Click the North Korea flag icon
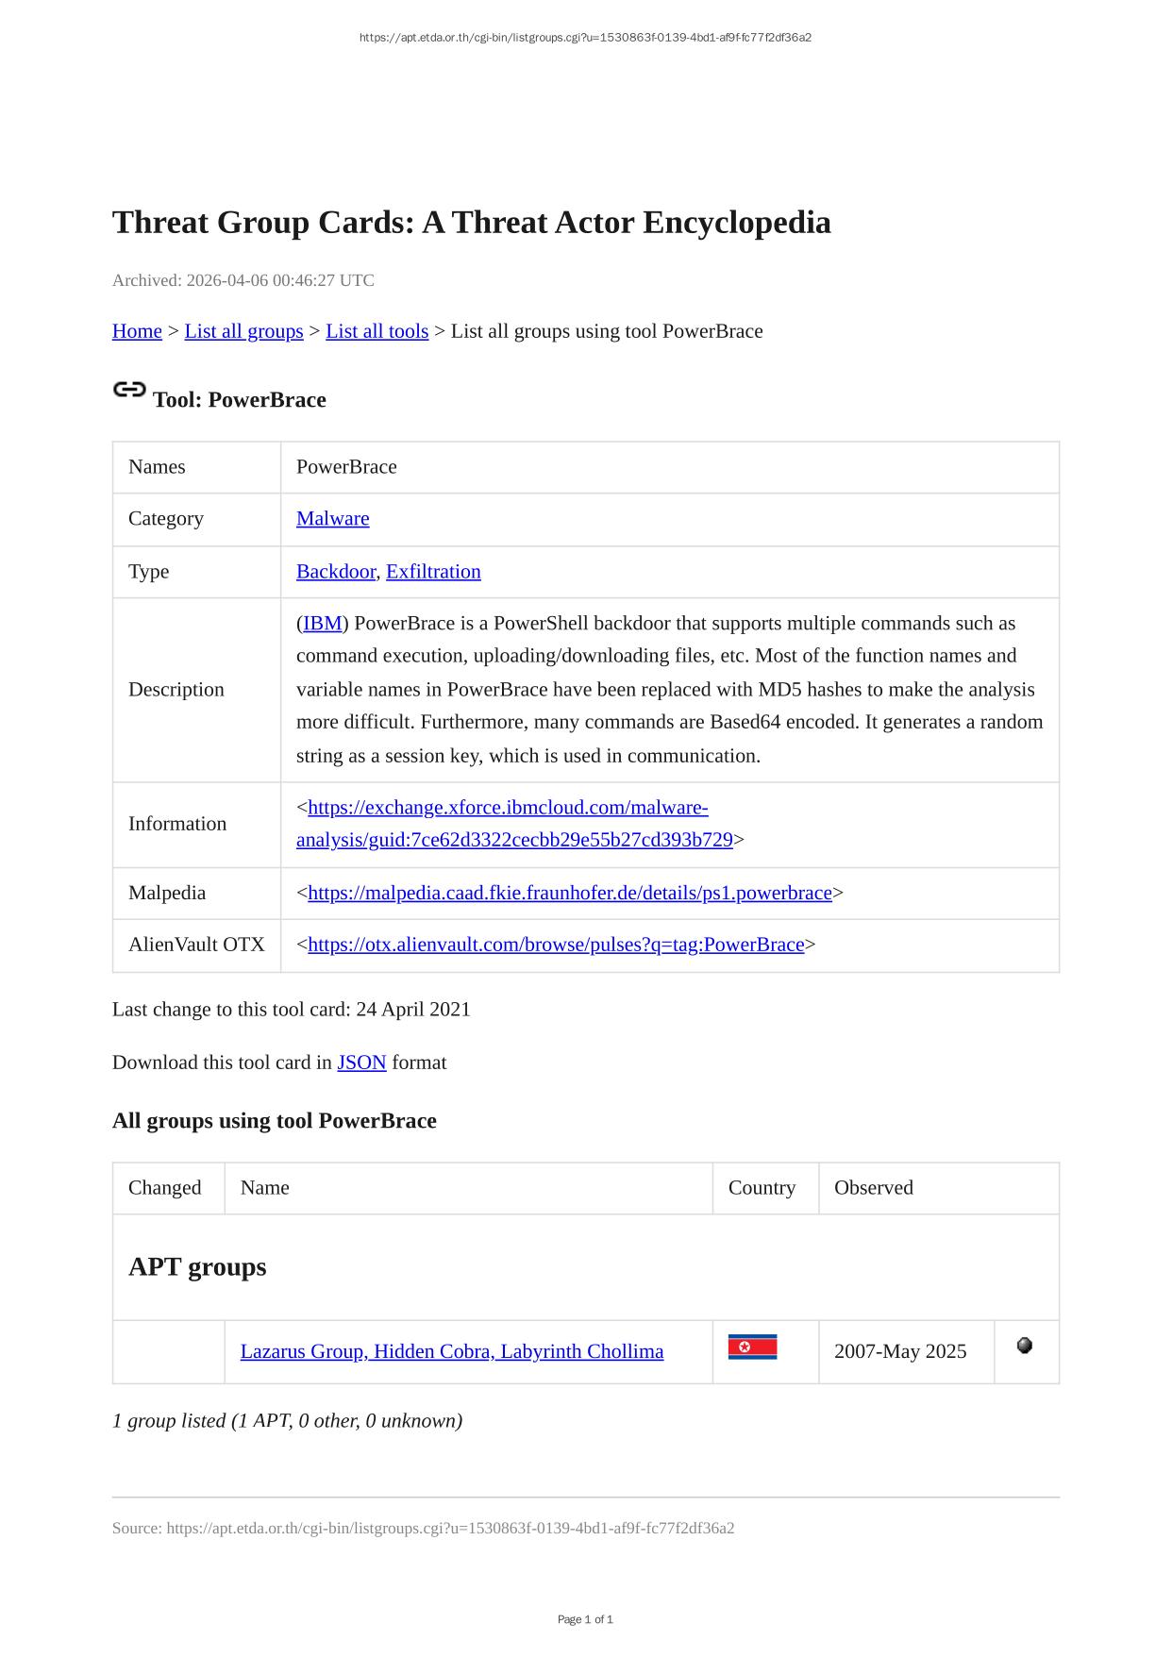1172x1657 pixels. click(x=752, y=1347)
